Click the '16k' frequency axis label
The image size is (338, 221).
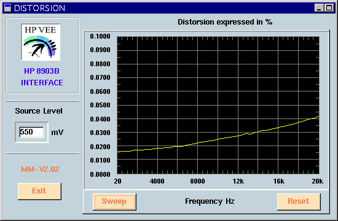279,181
